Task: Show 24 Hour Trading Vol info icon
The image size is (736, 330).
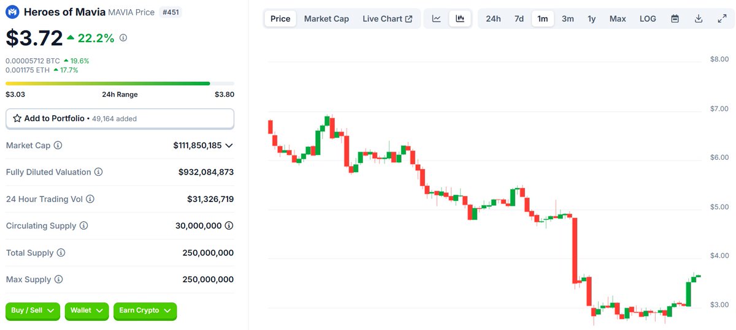Action: (90, 199)
